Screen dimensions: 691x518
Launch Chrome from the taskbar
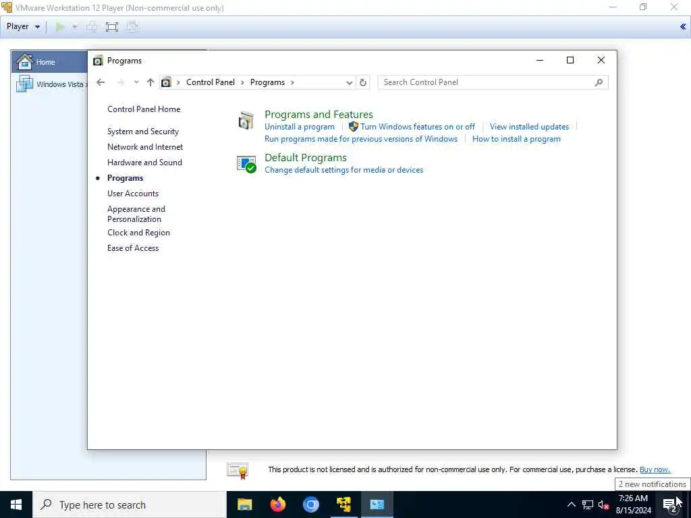[310, 505]
